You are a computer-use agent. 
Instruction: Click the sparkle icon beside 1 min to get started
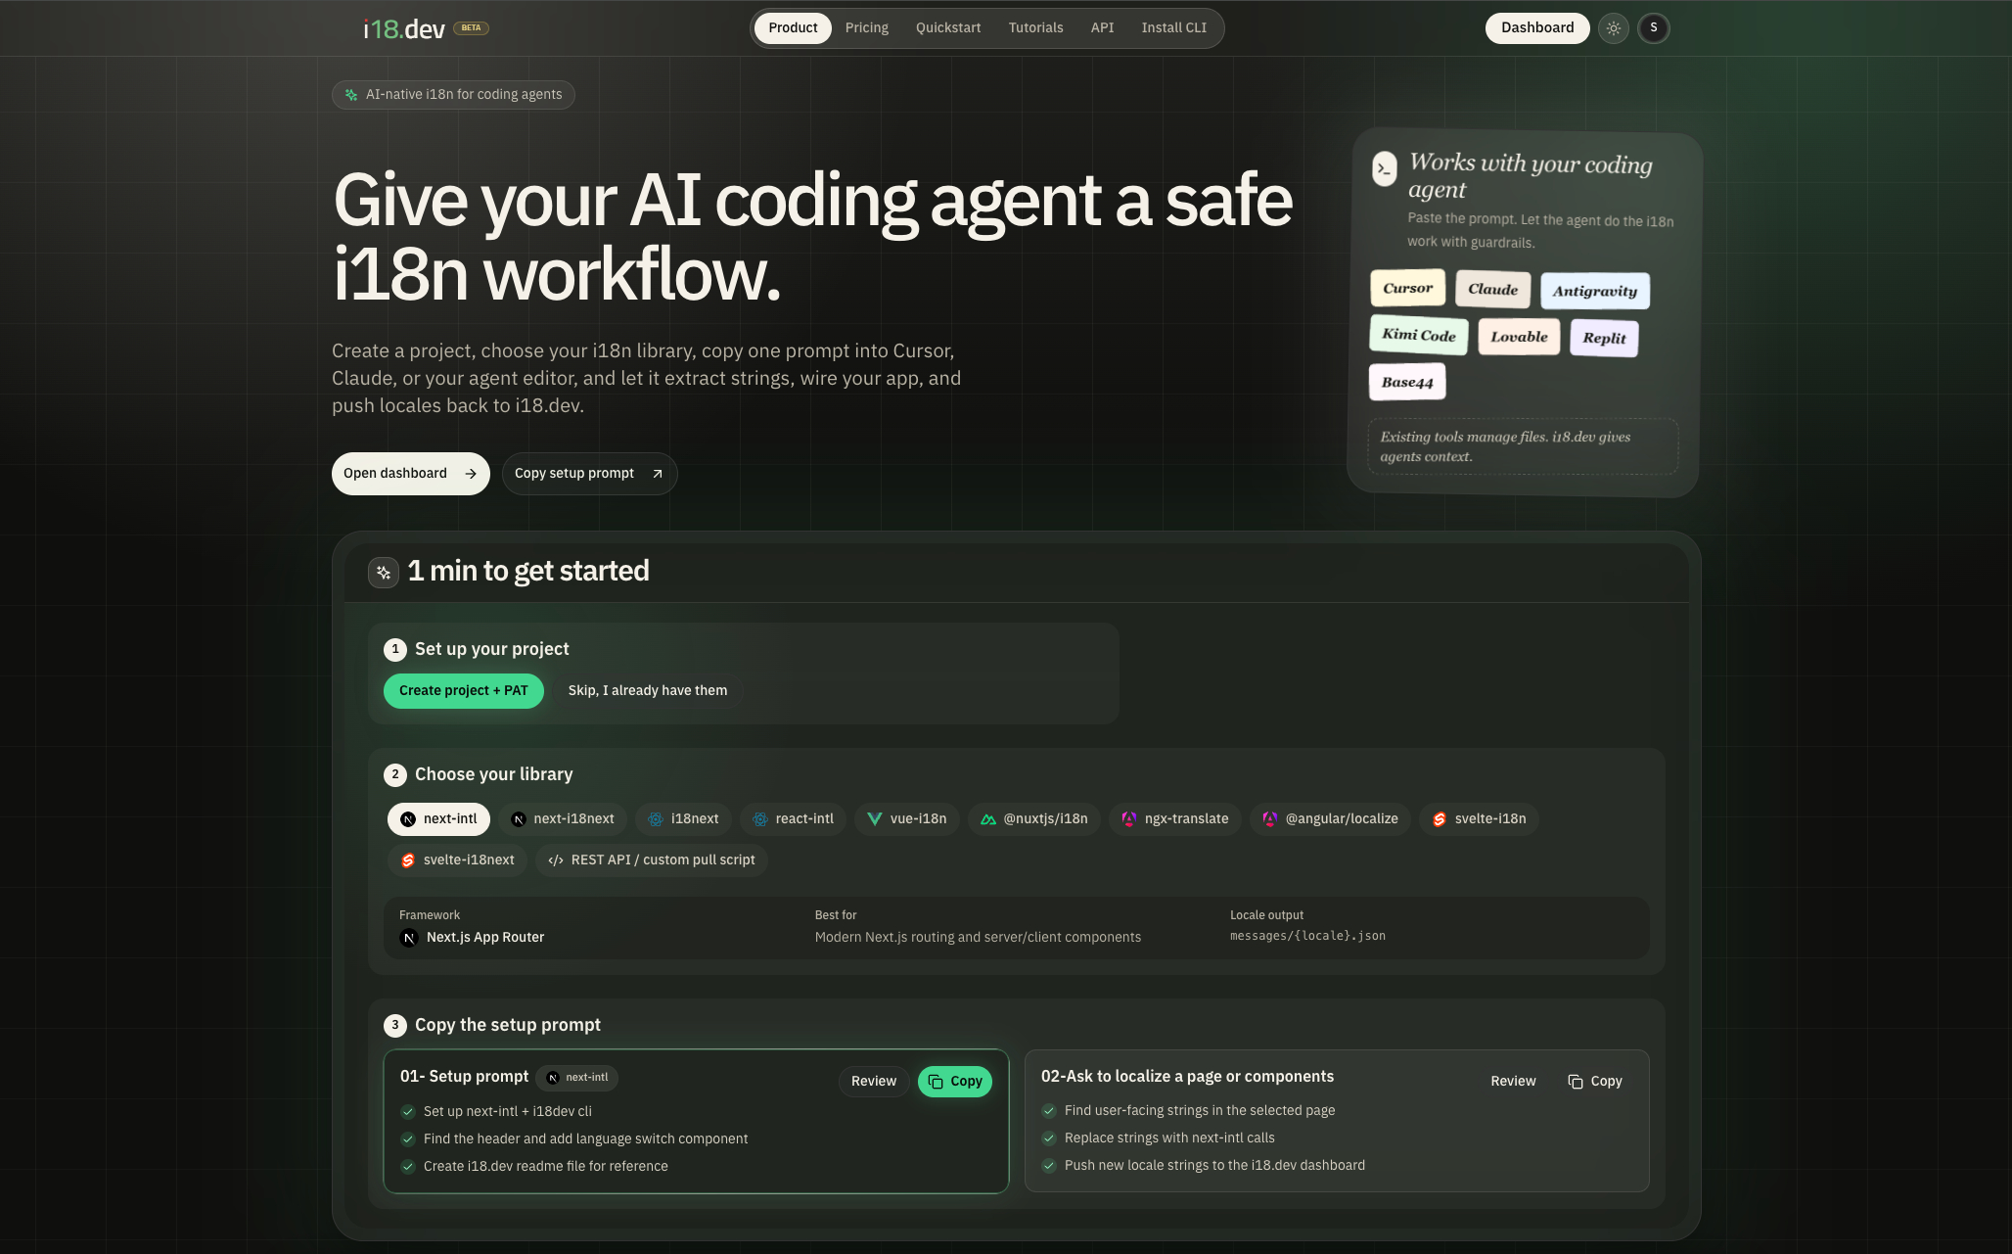pos(384,572)
